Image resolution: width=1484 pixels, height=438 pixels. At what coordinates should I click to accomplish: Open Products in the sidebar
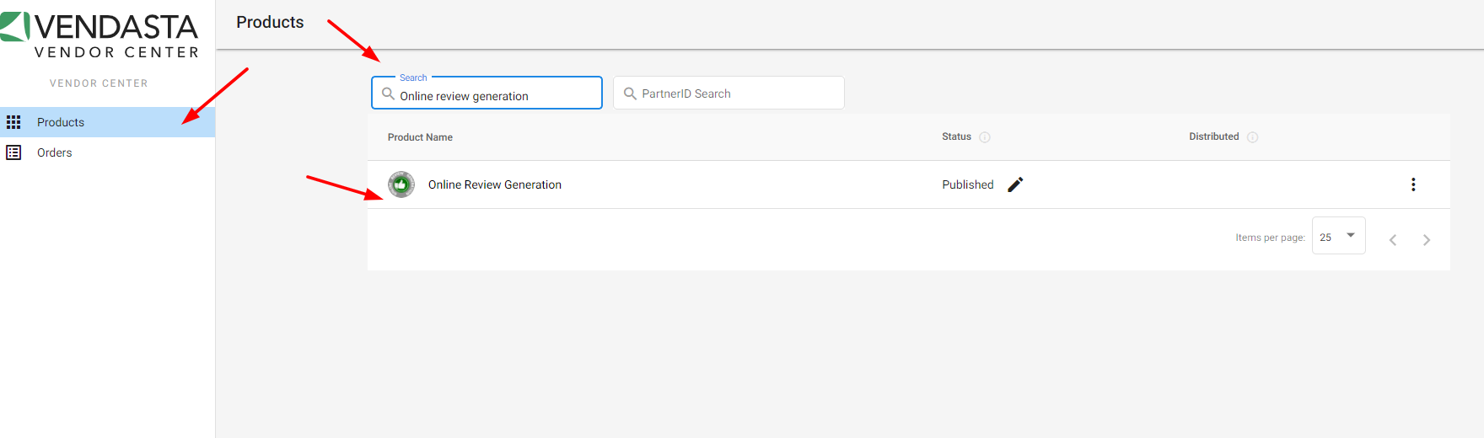tap(107, 122)
